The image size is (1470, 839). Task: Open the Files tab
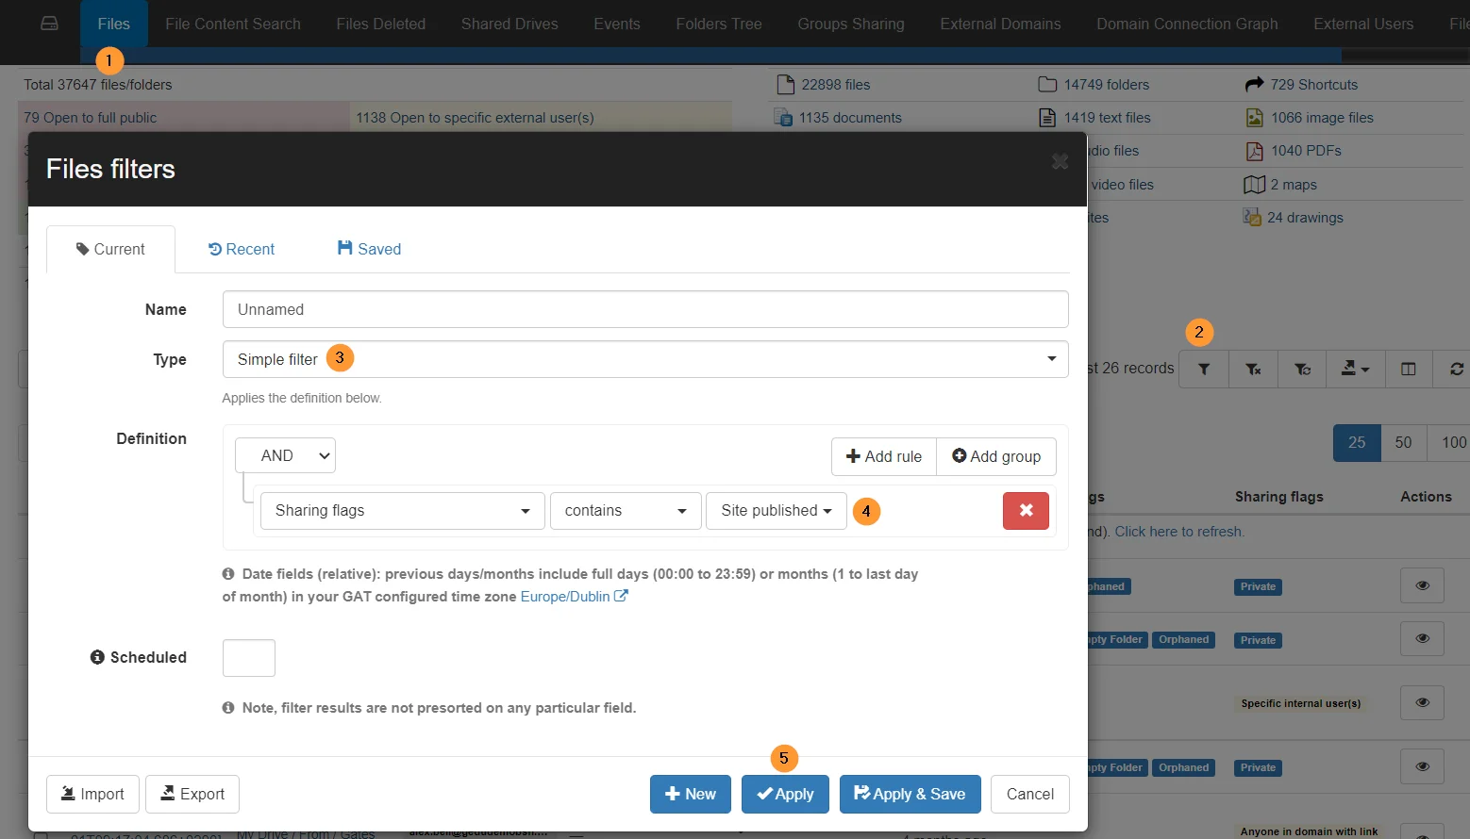tap(113, 24)
